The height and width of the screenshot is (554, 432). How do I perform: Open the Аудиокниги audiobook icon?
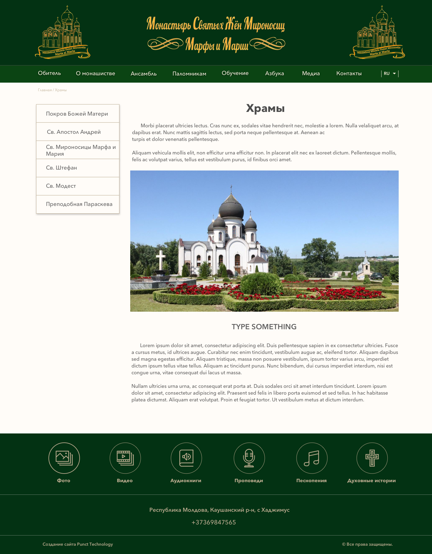coord(186,458)
